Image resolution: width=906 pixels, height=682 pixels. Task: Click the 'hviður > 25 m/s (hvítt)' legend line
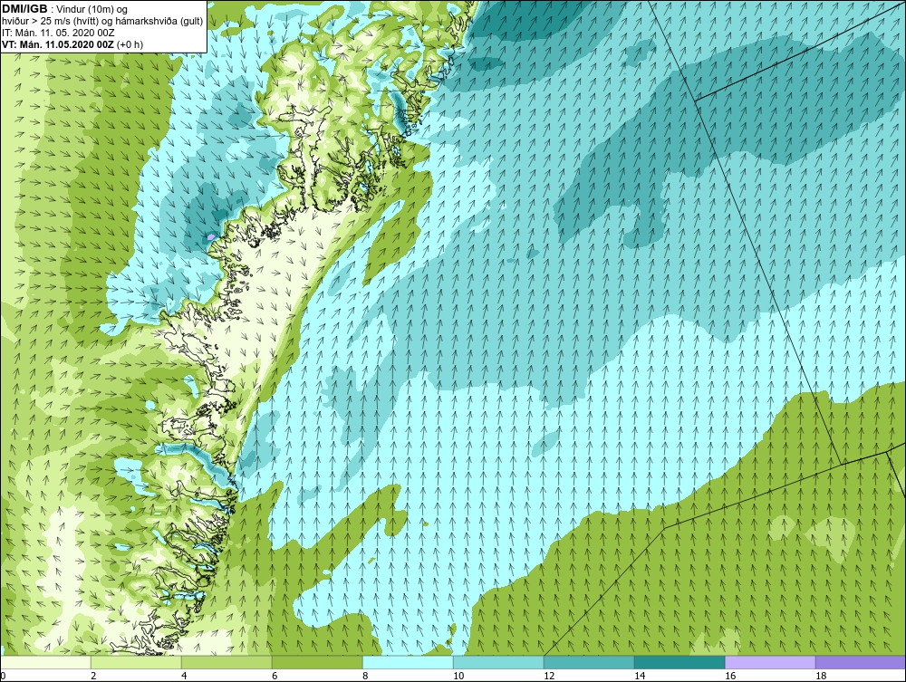[x=103, y=21]
